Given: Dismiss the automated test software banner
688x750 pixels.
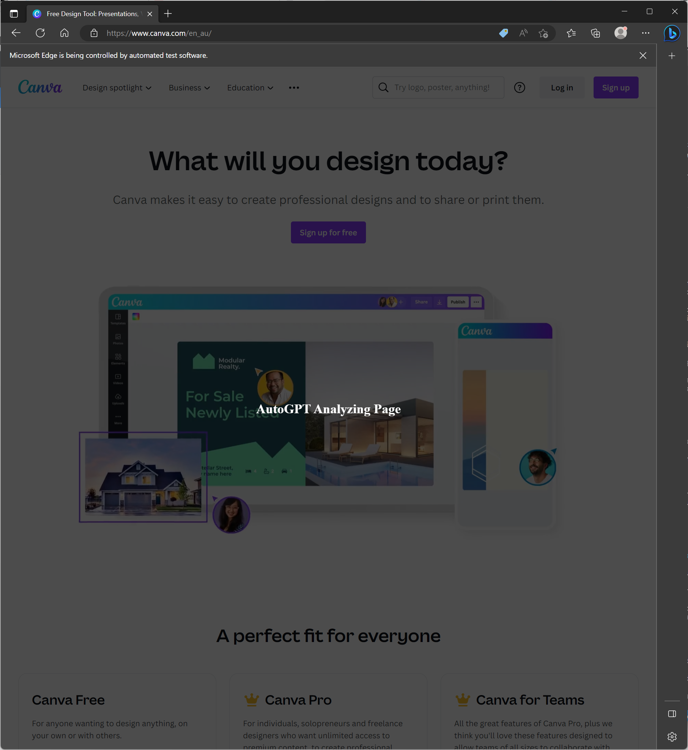Looking at the screenshot, I should click(643, 56).
